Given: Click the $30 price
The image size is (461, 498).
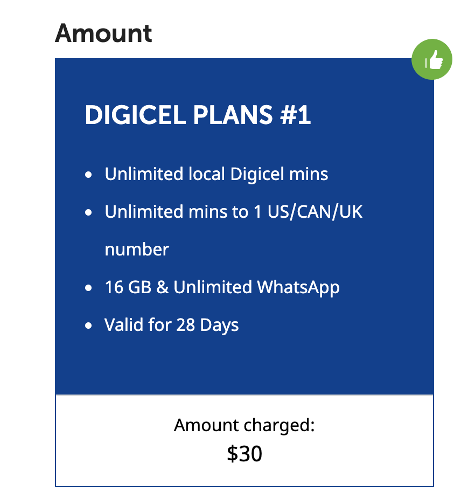Looking at the screenshot, I should coord(245,454).
